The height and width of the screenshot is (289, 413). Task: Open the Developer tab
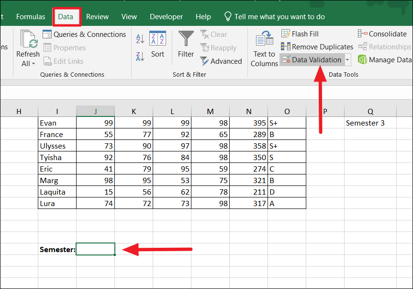166,16
